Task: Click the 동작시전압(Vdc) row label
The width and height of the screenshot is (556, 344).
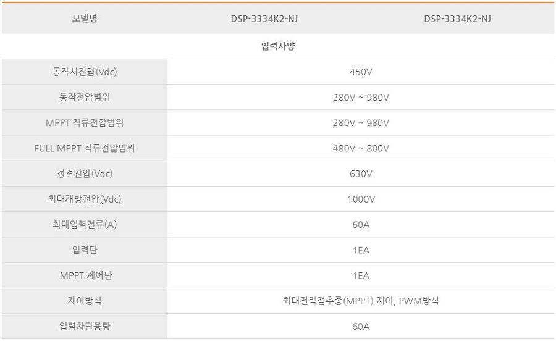Action: click(85, 72)
